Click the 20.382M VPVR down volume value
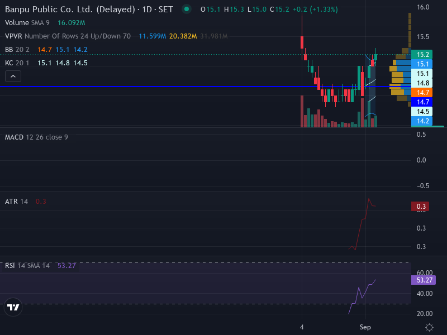Screen dimensions: 447x335 [x=183, y=36]
